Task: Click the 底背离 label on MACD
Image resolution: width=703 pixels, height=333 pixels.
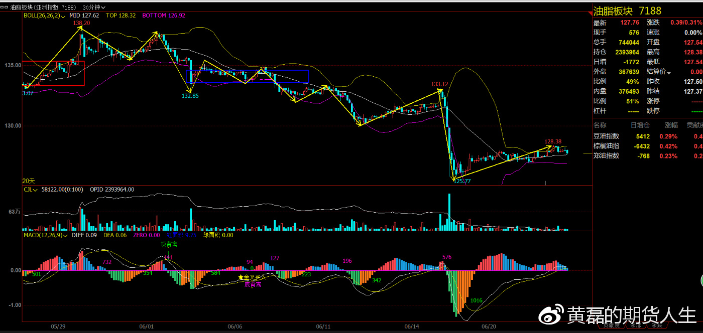Action: click(253, 284)
